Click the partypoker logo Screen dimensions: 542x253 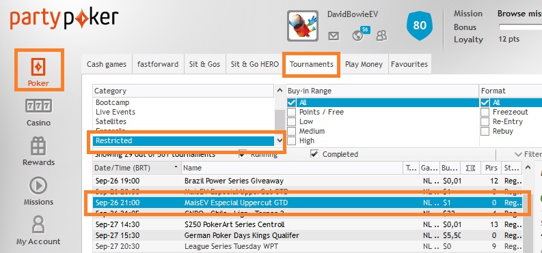point(64,18)
